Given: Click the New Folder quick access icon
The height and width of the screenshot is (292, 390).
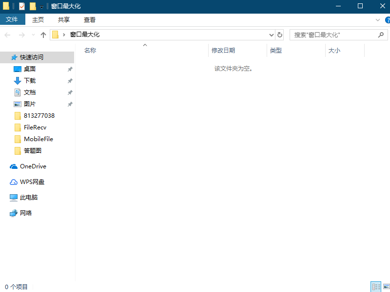Looking at the screenshot, I should tap(33, 6).
